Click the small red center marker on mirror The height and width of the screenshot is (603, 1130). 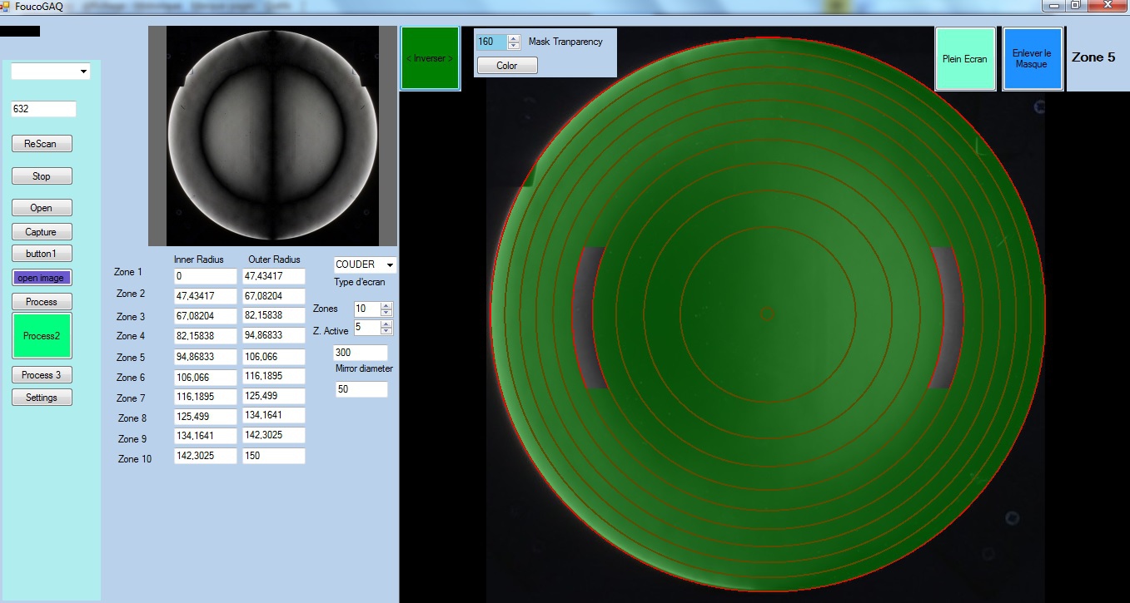coord(768,314)
